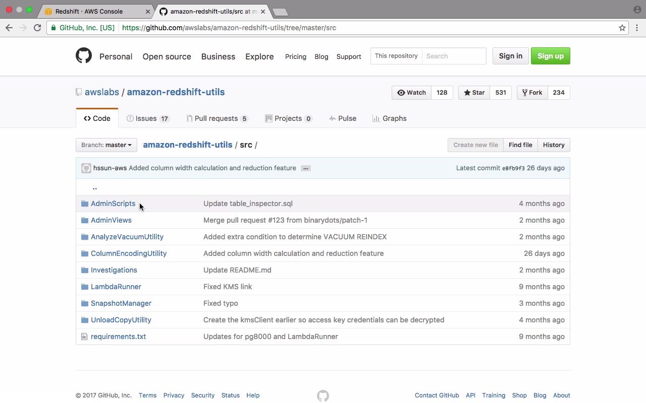Close the amazon-redshift-utils browser tab
646x403 pixels.
263,11
